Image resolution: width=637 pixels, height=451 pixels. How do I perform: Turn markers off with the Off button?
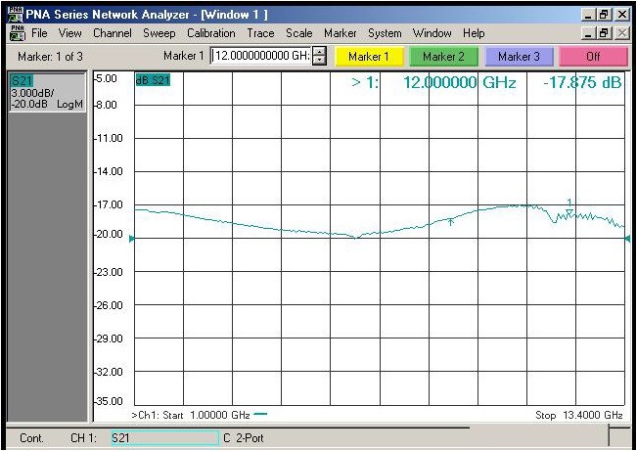point(594,57)
